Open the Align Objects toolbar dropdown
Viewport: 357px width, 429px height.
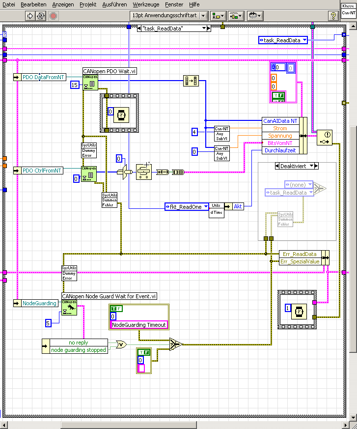pyautogui.click(x=218, y=16)
